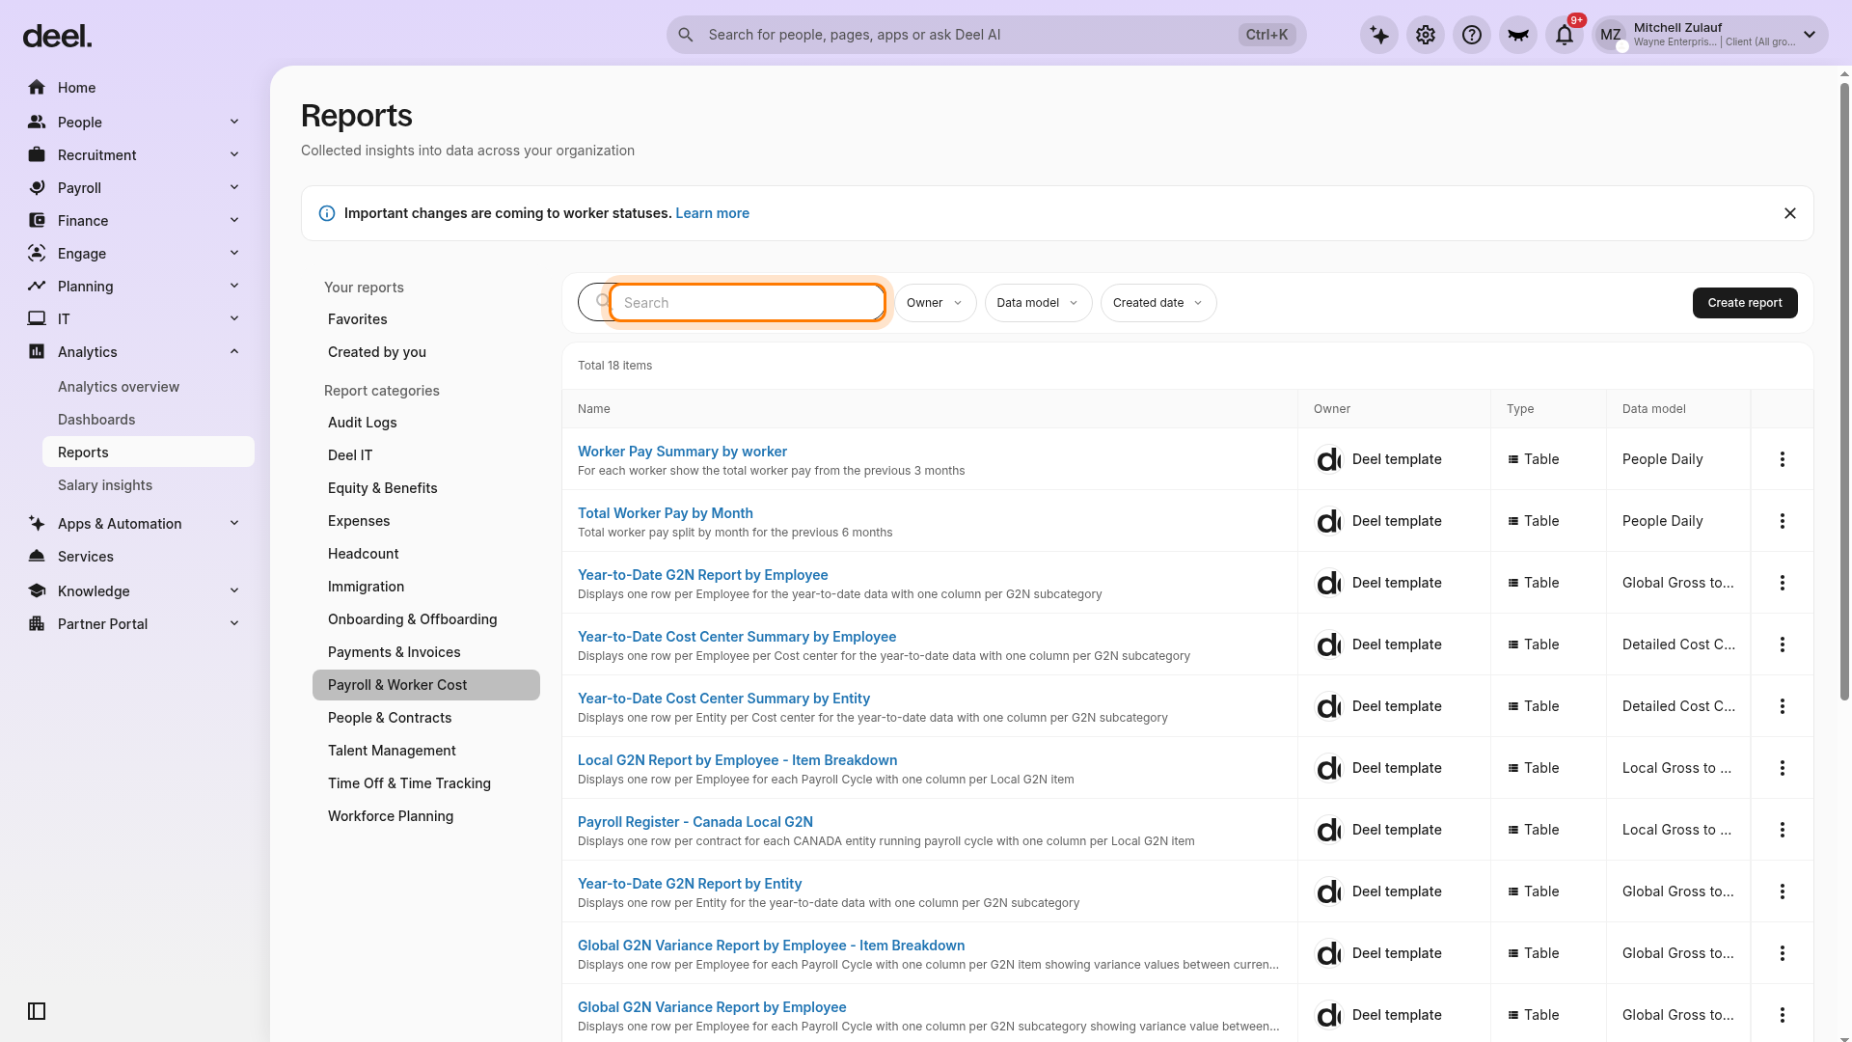Open the Created date filter dropdown
The height and width of the screenshot is (1042, 1852).
1158,303
